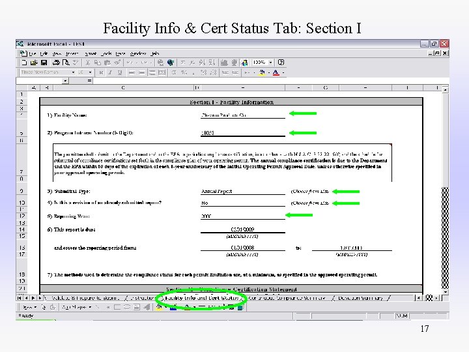Image resolution: width=469 pixels, height=352 pixels.
Task: Sort descending with the Z-A icon
Action: click(x=212, y=63)
